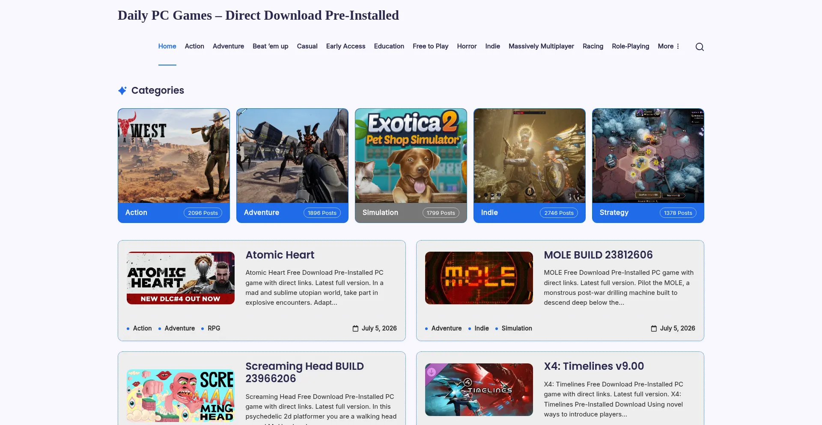Viewport: 822px width, 425px height.
Task: Open the Early Access navigation item
Action: tap(345, 46)
